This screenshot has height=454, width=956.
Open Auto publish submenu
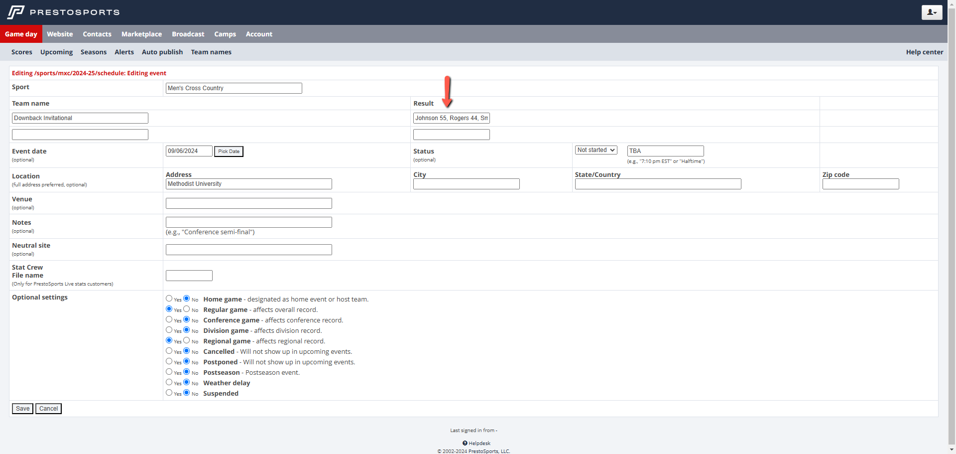162,52
